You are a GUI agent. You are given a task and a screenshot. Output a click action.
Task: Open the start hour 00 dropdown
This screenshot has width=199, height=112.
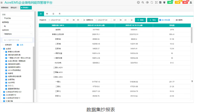click(x=69, y=20)
